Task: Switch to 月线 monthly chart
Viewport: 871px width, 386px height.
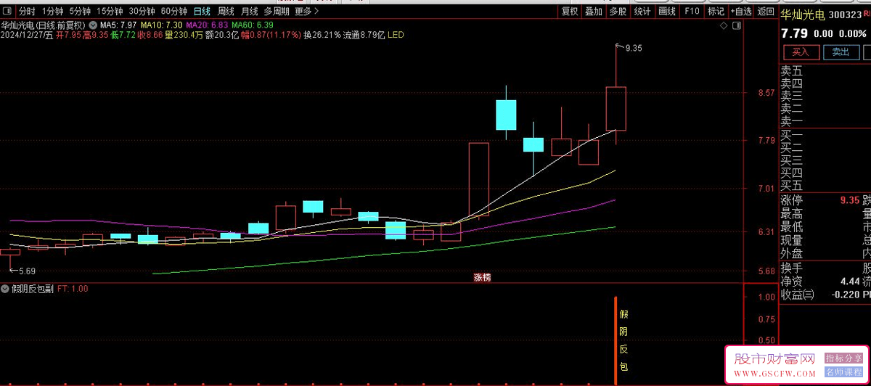Action: [249, 11]
